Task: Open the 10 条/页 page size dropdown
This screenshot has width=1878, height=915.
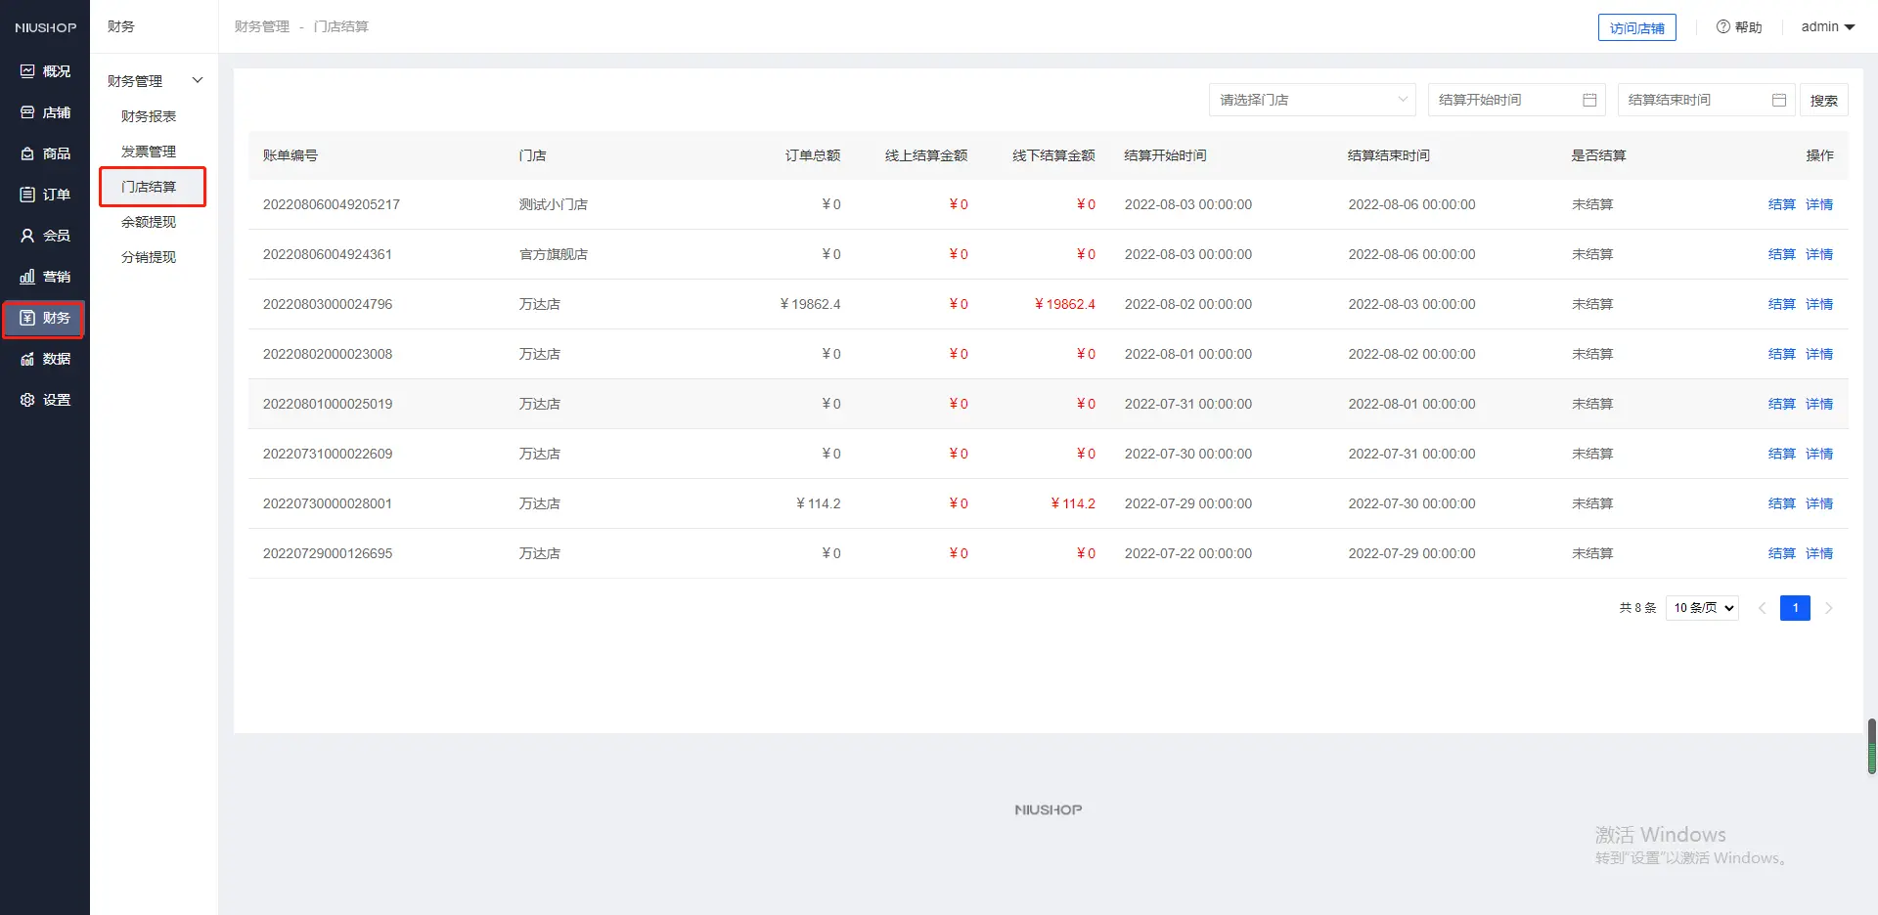Action: [x=1702, y=608]
